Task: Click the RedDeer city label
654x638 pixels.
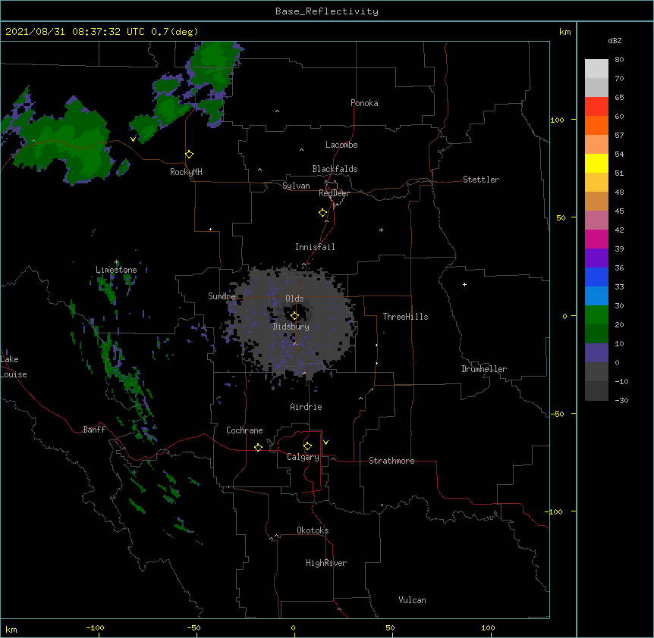Action: pos(334,193)
